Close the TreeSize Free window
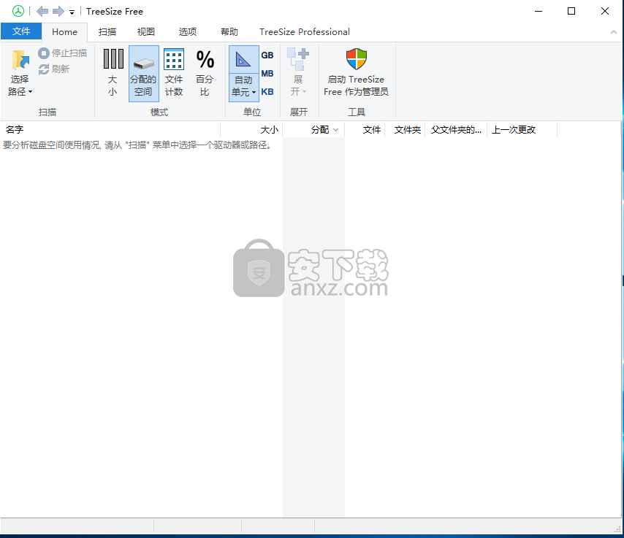The height and width of the screenshot is (538, 624). pos(604,11)
